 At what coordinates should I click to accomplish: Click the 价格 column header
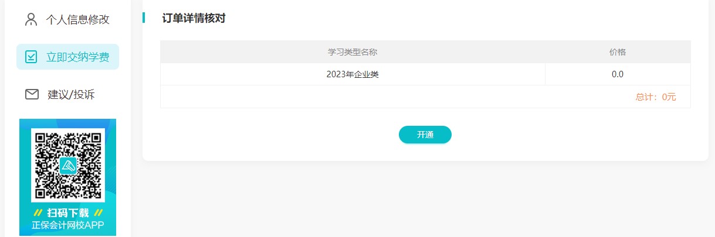click(x=617, y=52)
